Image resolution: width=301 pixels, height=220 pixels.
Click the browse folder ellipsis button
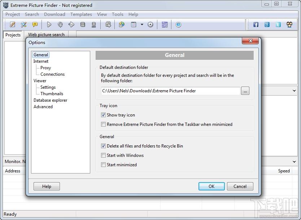click(245, 91)
